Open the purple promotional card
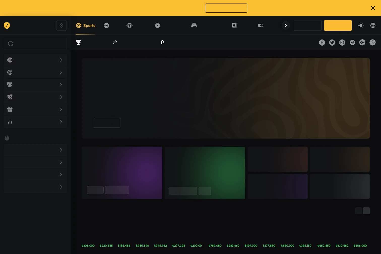The height and width of the screenshot is (254, 381). 122,166
